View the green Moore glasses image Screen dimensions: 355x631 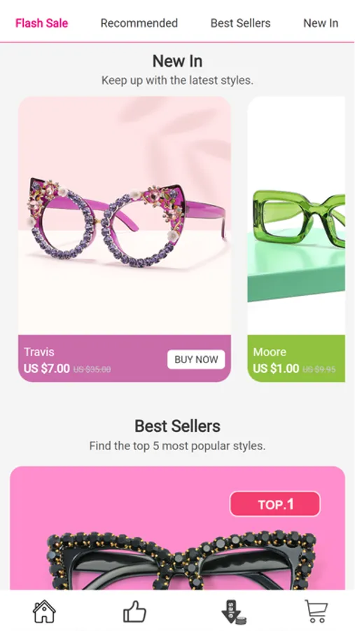coord(296,216)
